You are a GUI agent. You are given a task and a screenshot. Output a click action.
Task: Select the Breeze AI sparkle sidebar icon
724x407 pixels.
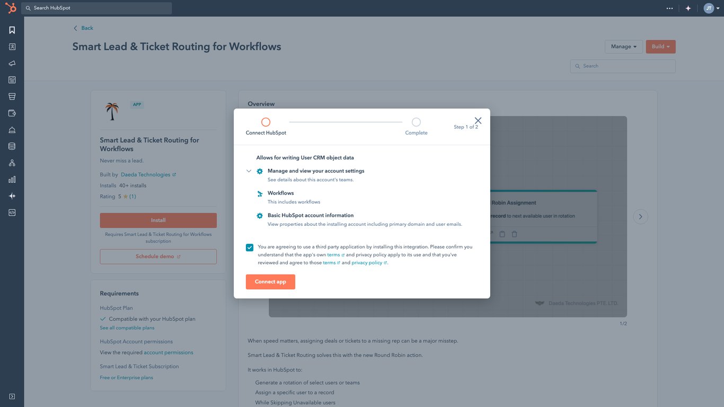pos(12,196)
